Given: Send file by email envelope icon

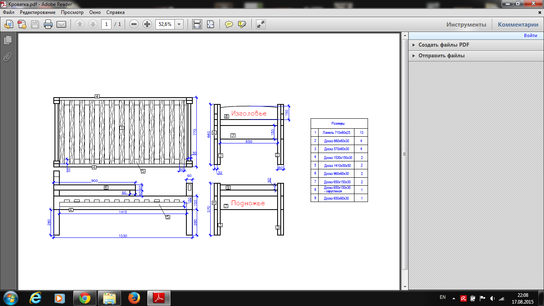Looking at the screenshot, I should click(x=61, y=24).
